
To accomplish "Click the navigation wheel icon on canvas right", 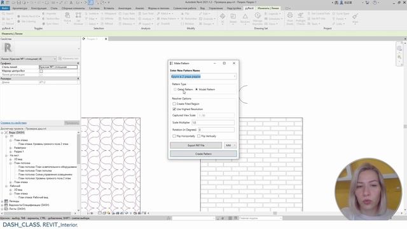I will tap(399, 48).
